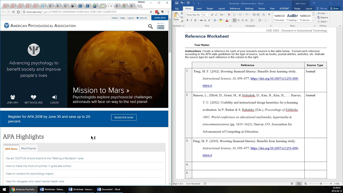Click the Increase Indent icon
The width and height of the screenshot is (343, 193).
click(258, 15)
